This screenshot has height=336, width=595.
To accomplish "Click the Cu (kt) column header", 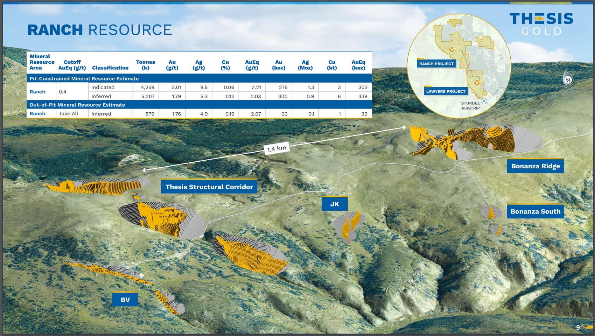I will click(332, 65).
